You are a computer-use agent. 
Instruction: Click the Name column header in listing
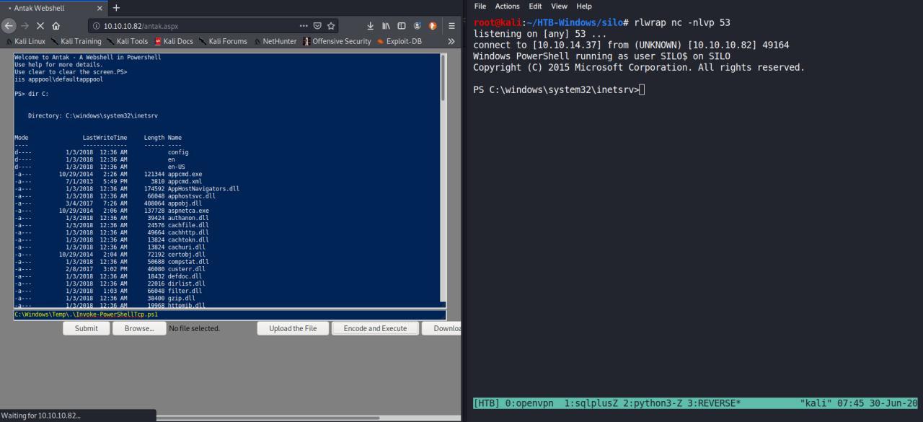pyautogui.click(x=175, y=137)
